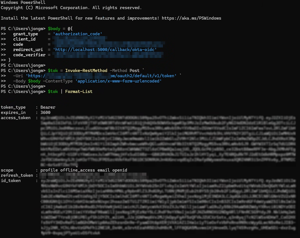The height and width of the screenshot is (238, 300).
Task: Click the redacted refresh_token value
Action: tap(93, 175)
